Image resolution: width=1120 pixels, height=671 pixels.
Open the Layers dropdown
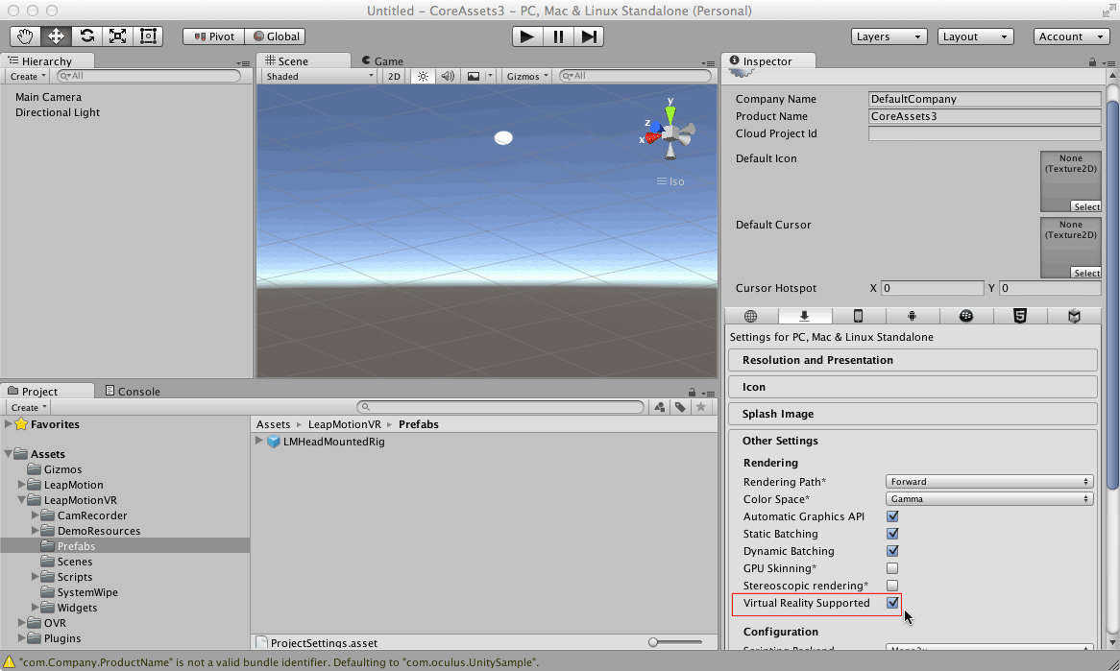pos(889,36)
